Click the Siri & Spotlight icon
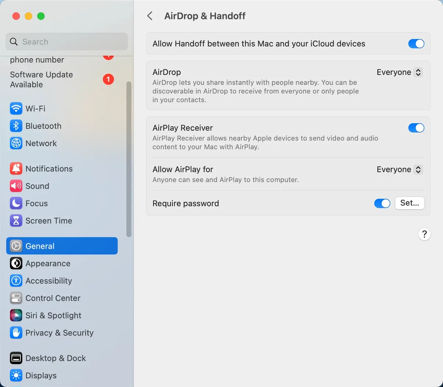 coord(16,315)
